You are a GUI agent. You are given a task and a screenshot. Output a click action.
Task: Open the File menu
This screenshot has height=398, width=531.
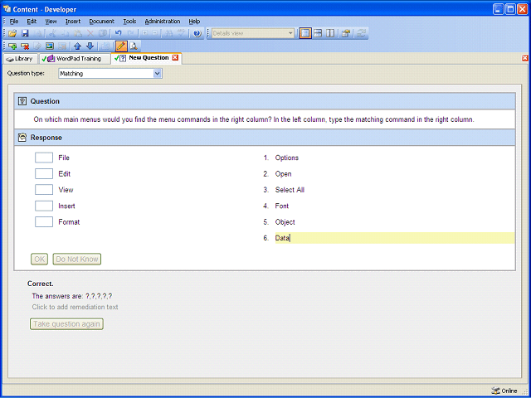tap(14, 22)
